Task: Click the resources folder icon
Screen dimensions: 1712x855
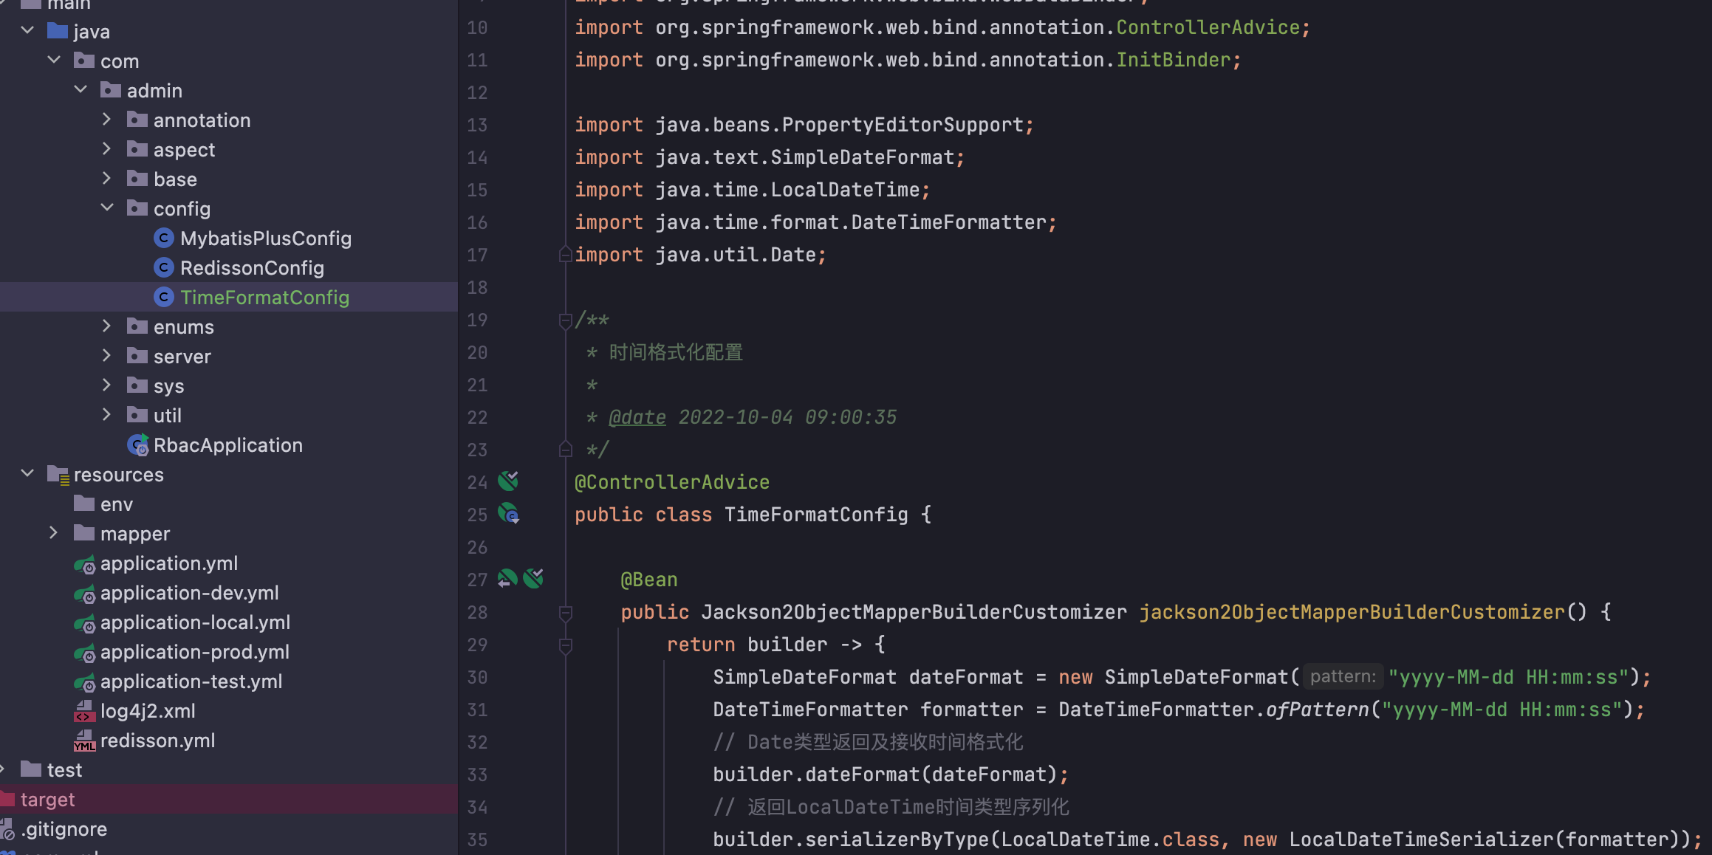Action: [x=58, y=475]
